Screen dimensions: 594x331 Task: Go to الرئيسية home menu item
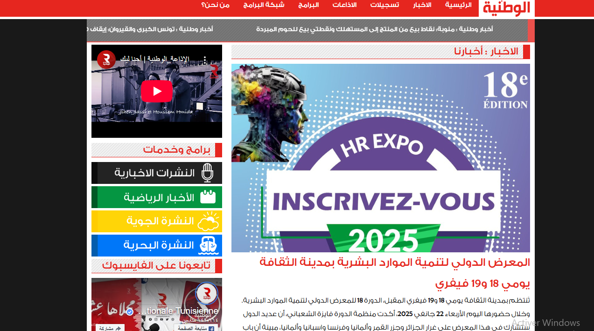point(458,5)
